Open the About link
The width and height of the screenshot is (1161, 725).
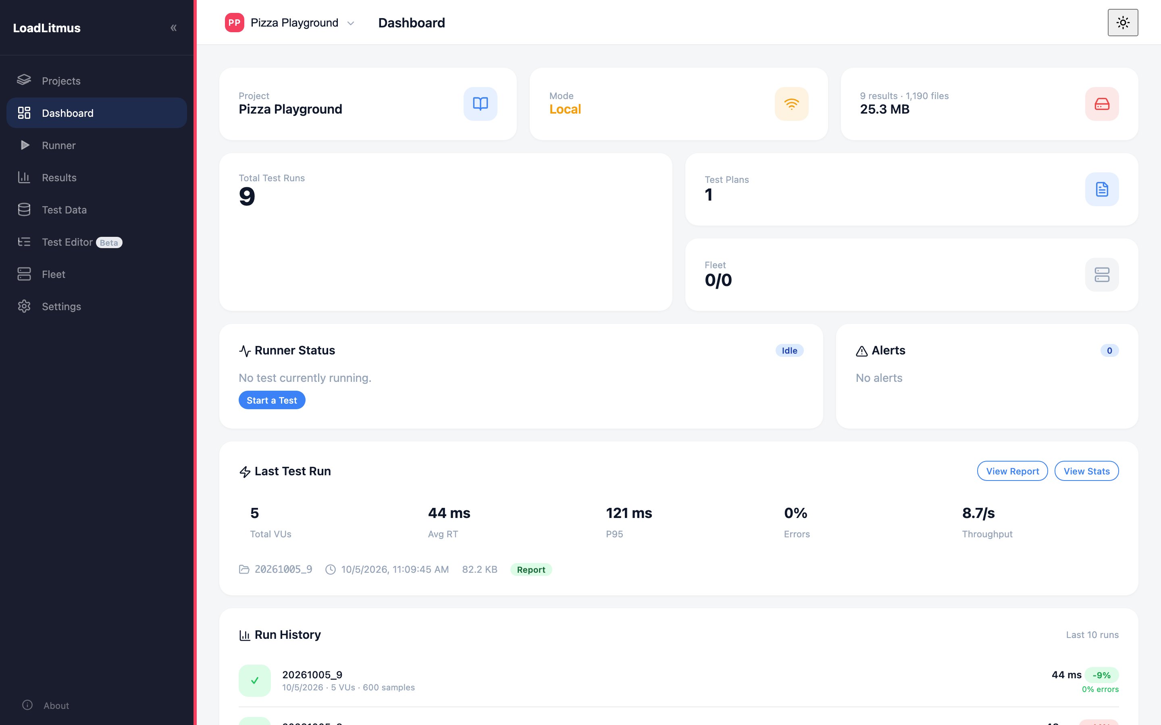coord(56,705)
